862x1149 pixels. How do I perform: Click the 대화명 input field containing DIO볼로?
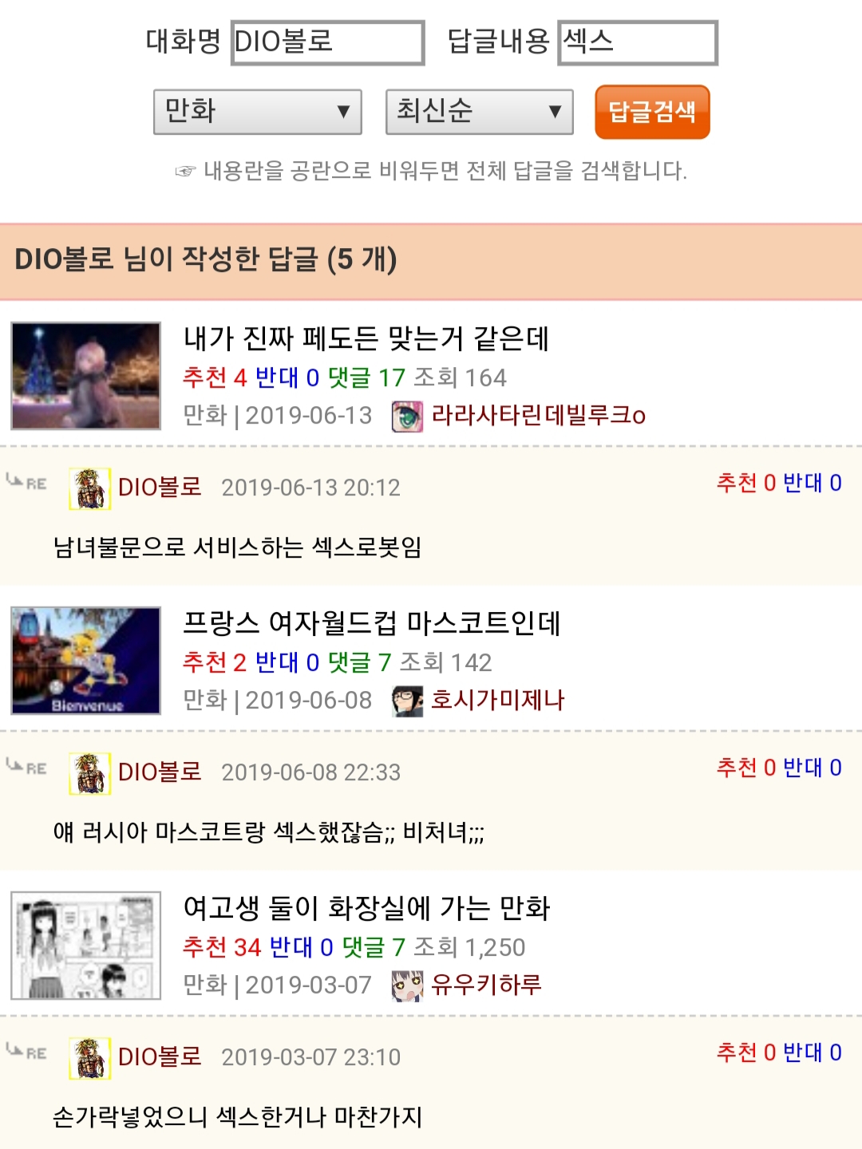click(x=327, y=42)
